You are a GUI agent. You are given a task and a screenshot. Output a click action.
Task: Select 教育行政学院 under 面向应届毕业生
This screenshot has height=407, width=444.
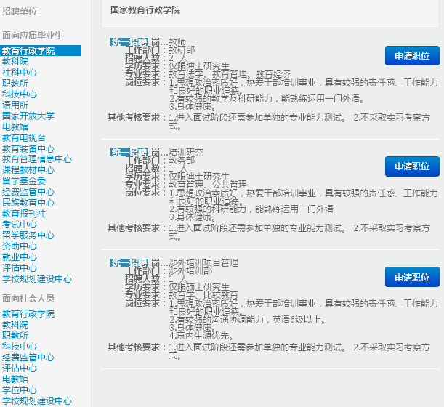(x=41, y=50)
